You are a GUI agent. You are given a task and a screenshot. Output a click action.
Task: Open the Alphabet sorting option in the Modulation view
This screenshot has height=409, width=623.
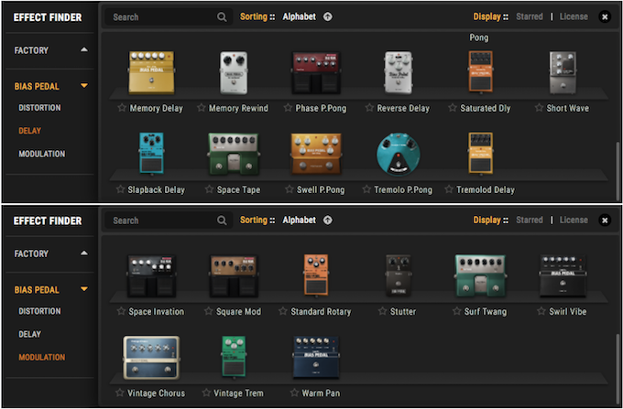click(x=300, y=221)
